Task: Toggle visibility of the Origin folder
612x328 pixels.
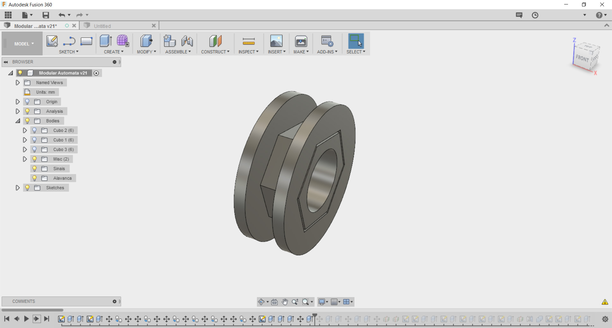Action: 27,102
